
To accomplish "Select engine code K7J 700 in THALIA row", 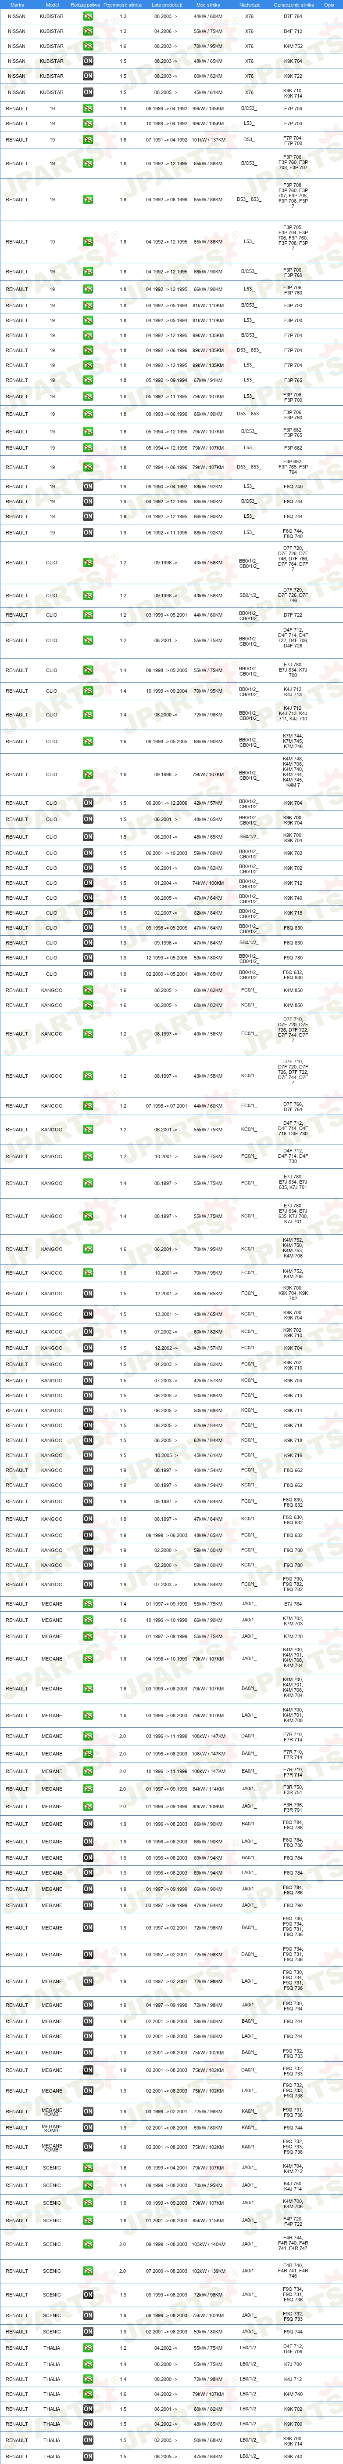I will [x=293, y=2365].
